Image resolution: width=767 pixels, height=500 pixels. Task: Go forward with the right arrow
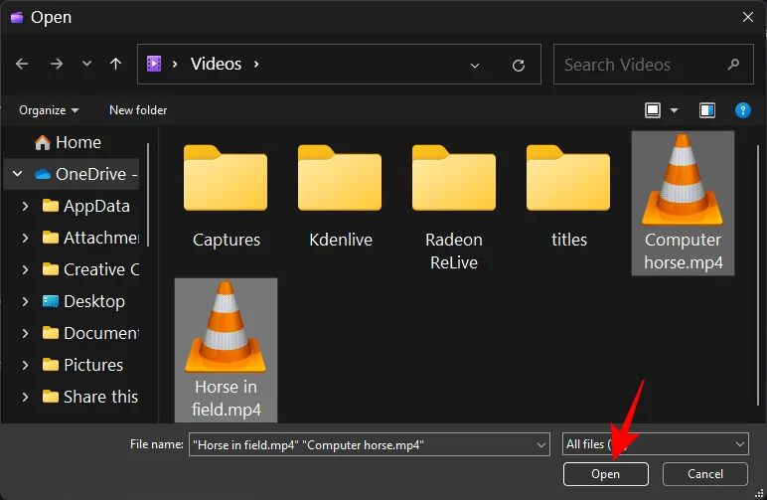[57, 64]
